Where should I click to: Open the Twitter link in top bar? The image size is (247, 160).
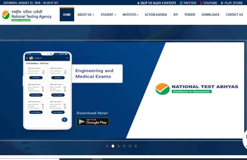click(188, 3)
